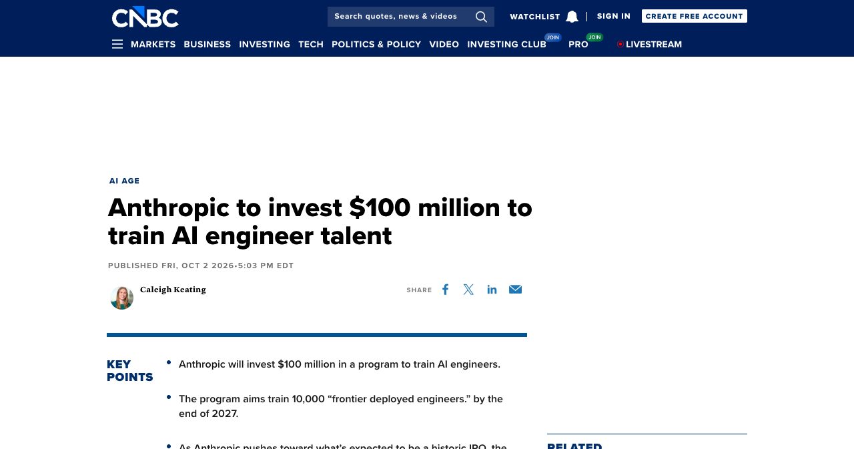Click Caleigh Keating's author photo
Screen dimensions: 854x449
click(x=121, y=298)
